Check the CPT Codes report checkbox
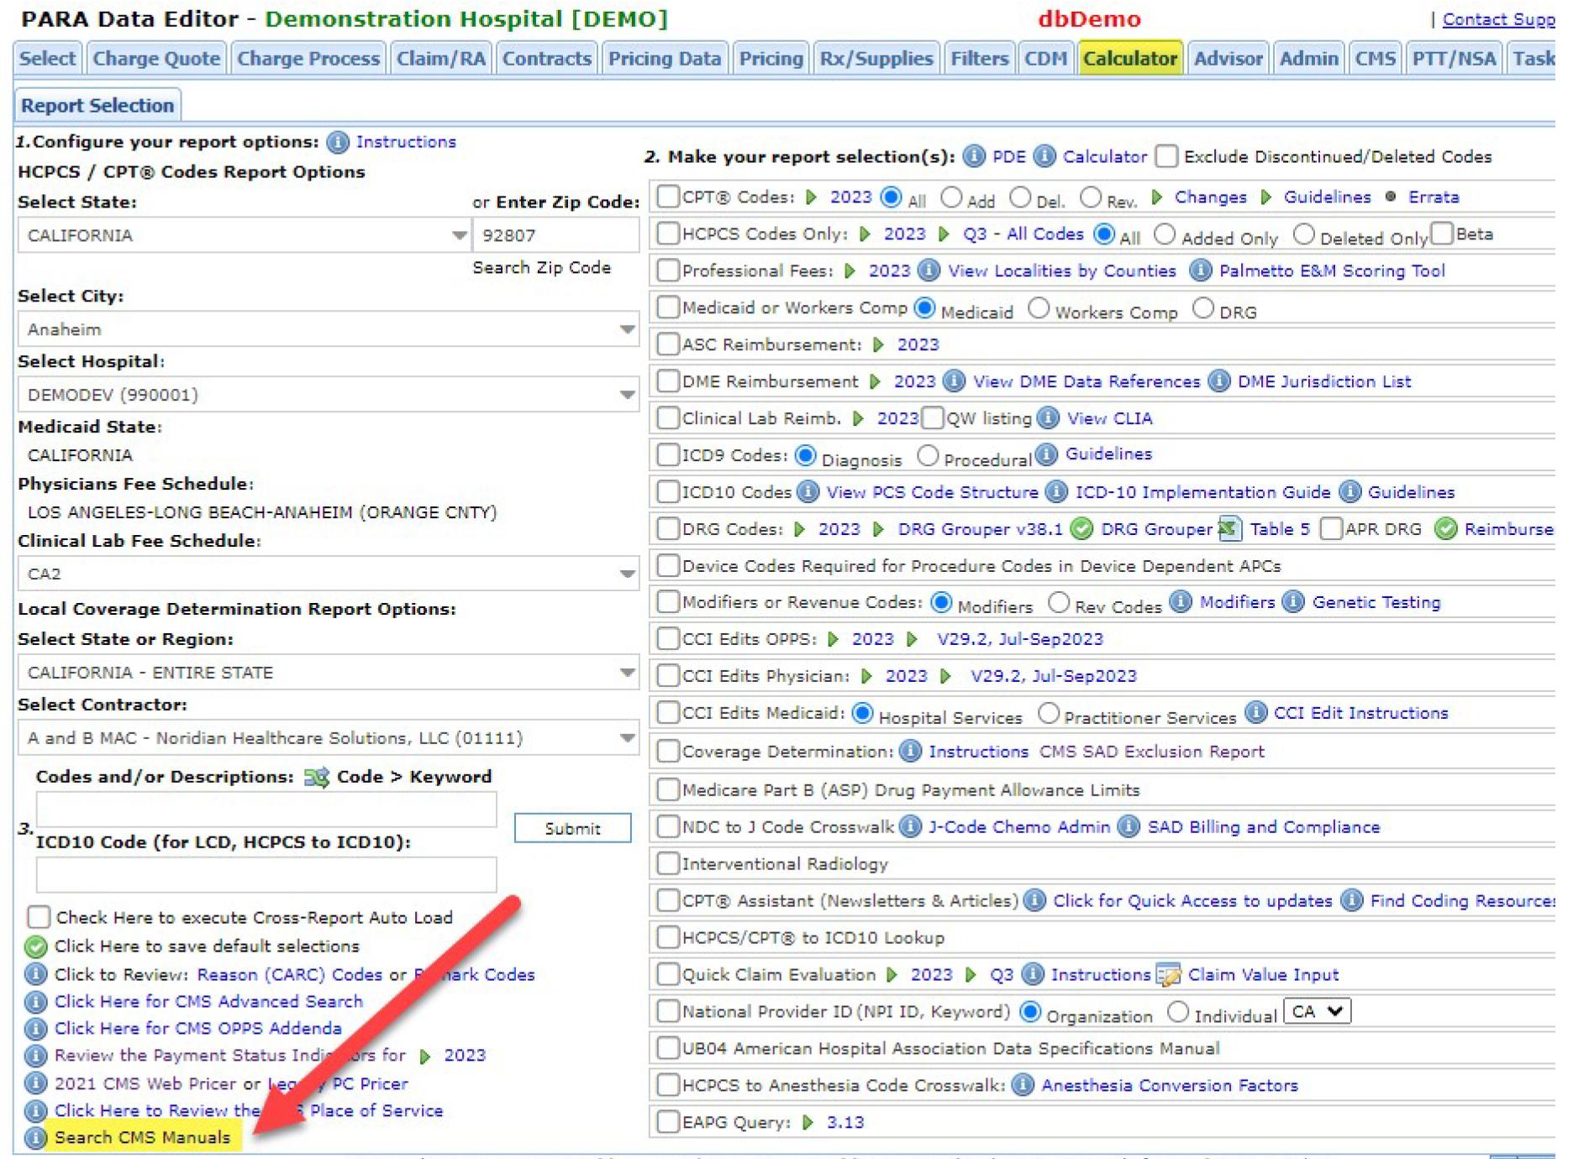This screenshot has width=1573, height=1159. (668, 197)
